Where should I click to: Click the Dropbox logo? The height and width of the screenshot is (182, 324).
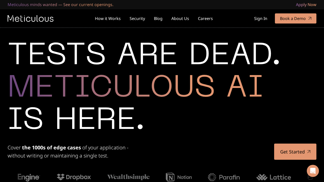click(x=74, y=177)
